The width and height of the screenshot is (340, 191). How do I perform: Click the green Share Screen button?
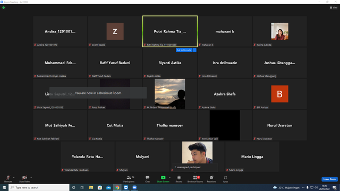tap(163, 179)
